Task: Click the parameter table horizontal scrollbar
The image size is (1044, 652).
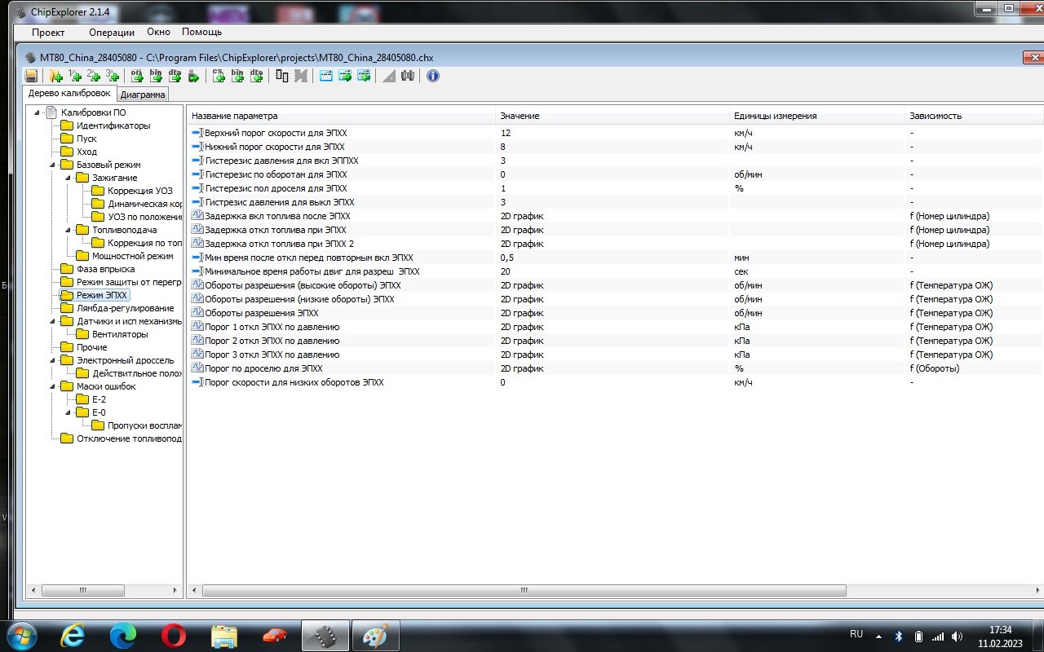Action: (x=524, y=590)
